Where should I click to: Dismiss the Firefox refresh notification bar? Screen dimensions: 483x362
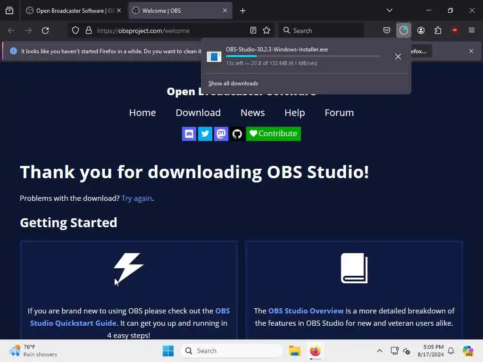(x=471, y=51)
